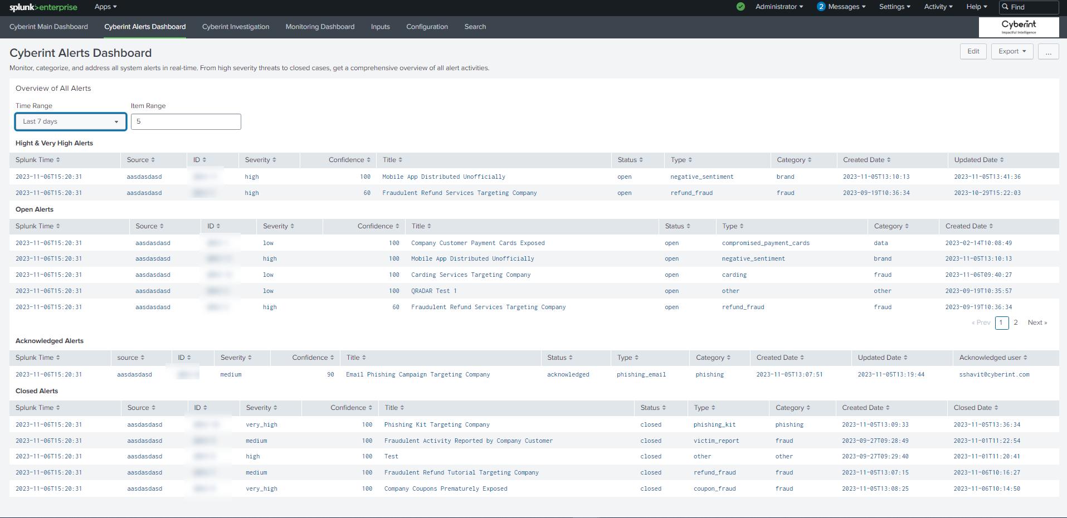The height and width of the screenshot is (518, 1067).
Task: Open the Last 7 days time range picker
Action: (71, 121)
